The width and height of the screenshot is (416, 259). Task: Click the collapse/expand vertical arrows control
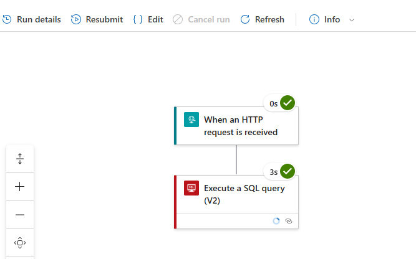[20, 159]
